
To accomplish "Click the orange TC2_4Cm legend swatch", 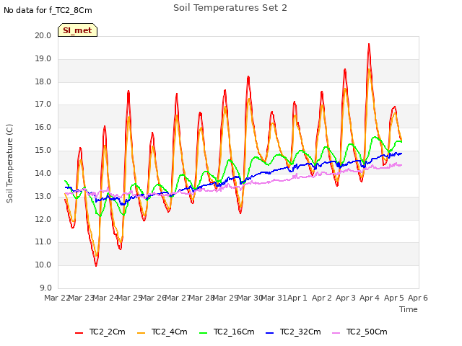I will [x=141, y=333].
